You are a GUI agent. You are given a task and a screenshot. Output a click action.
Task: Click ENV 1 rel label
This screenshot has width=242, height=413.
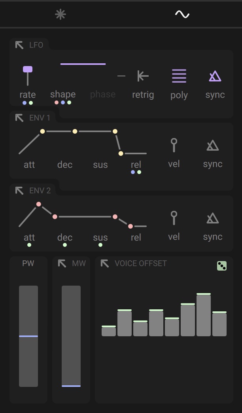click(136, 165)
